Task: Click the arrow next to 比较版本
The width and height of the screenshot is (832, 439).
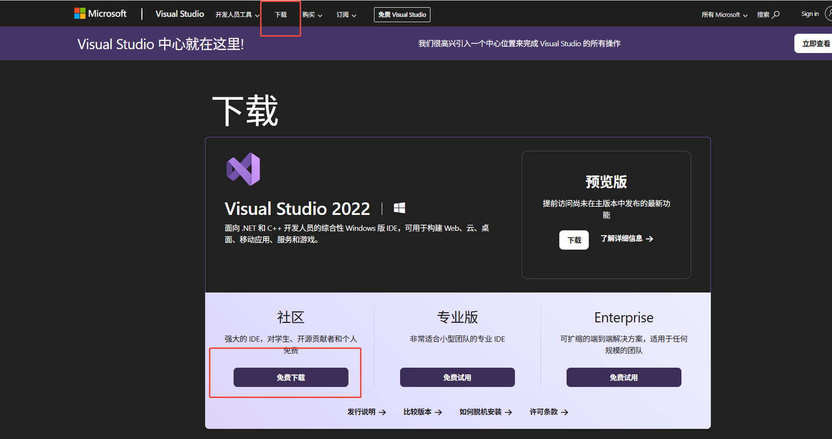Action: 438,412
